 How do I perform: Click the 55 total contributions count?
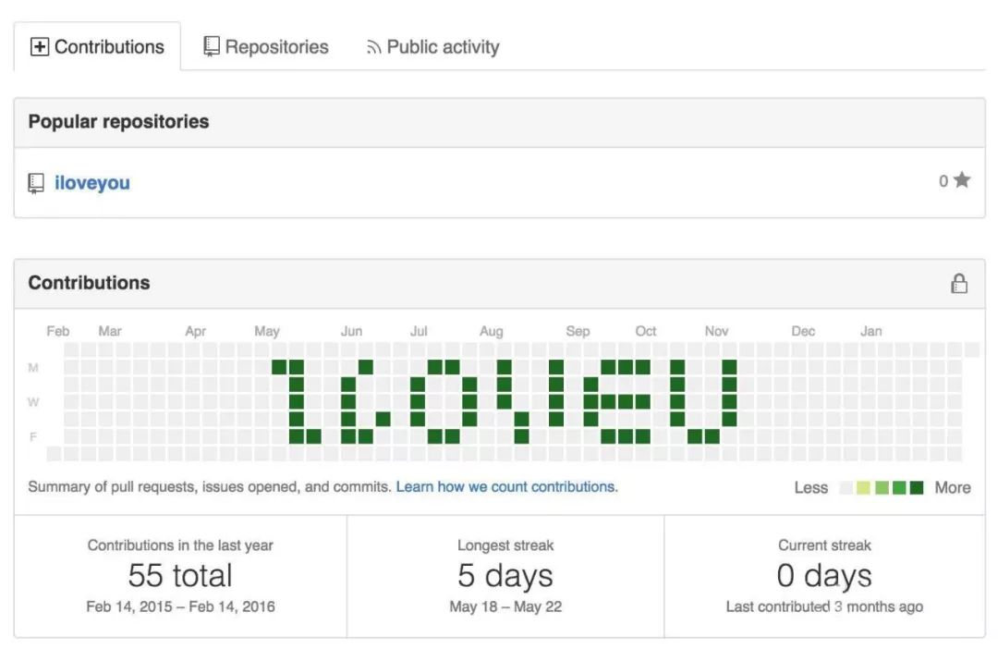click(180, 576)
